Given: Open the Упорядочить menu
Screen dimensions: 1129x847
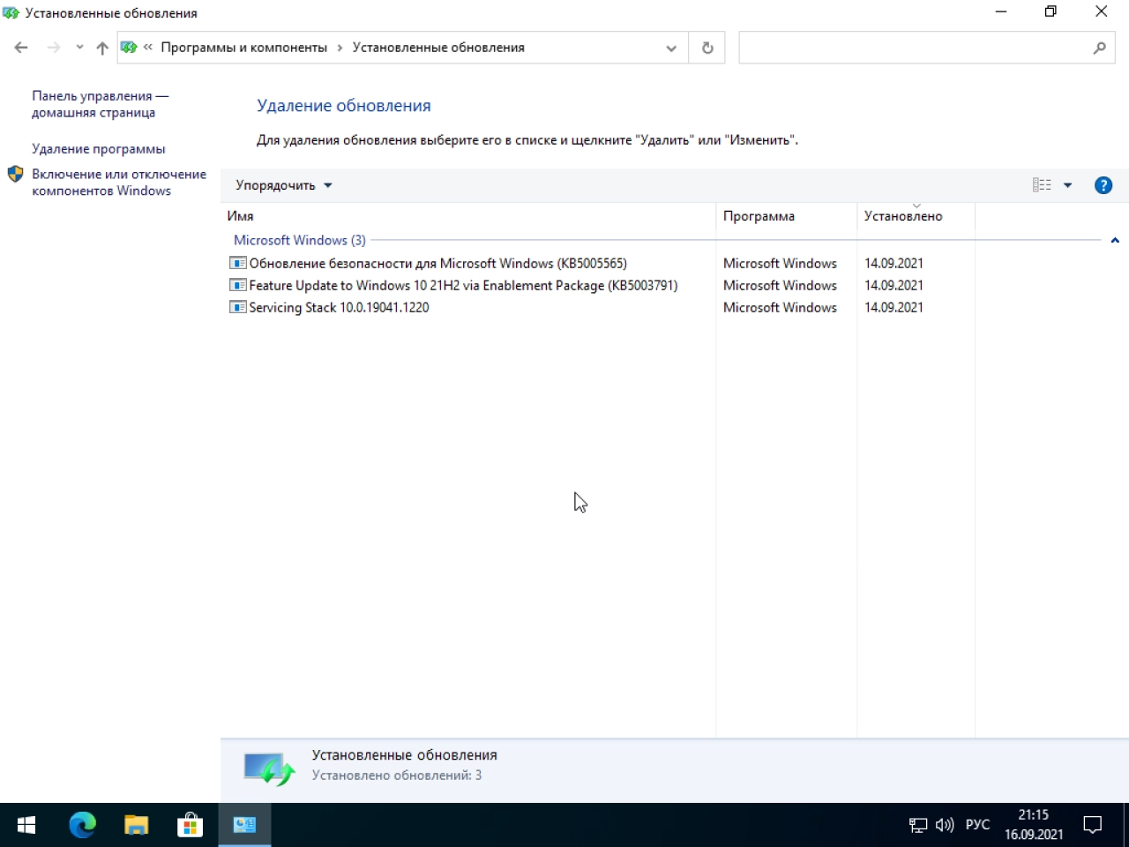Looking at the screenshot, I should pyautogui.click(x=284, y=185).
